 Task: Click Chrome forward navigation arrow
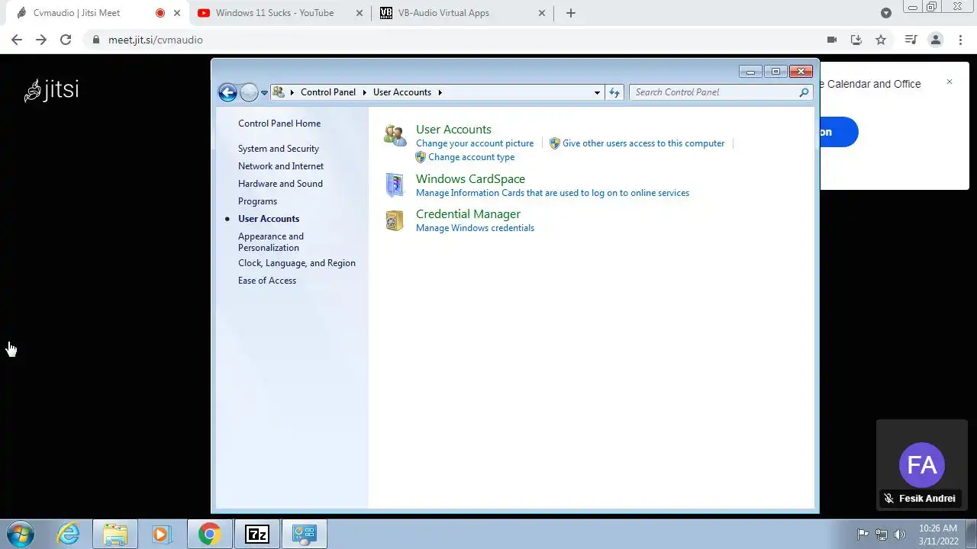click(x=41, y=40)
